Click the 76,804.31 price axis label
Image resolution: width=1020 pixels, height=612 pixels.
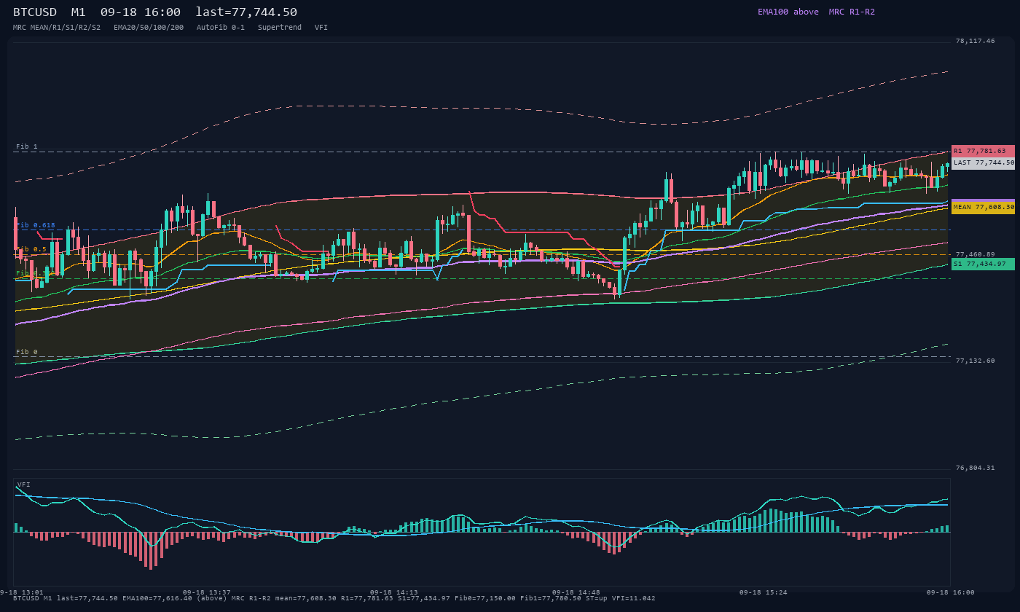975,468
